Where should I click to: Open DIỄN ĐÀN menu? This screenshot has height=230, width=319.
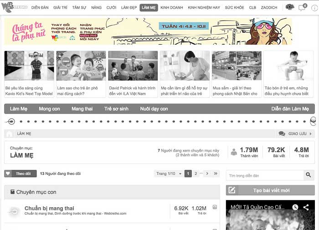click(40, 8)
